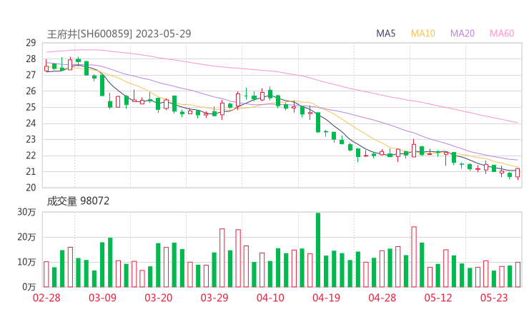529x314 pixels.
Task: Click the 王府井[SH600859] stock title
Action: click(x=89, y=34)
